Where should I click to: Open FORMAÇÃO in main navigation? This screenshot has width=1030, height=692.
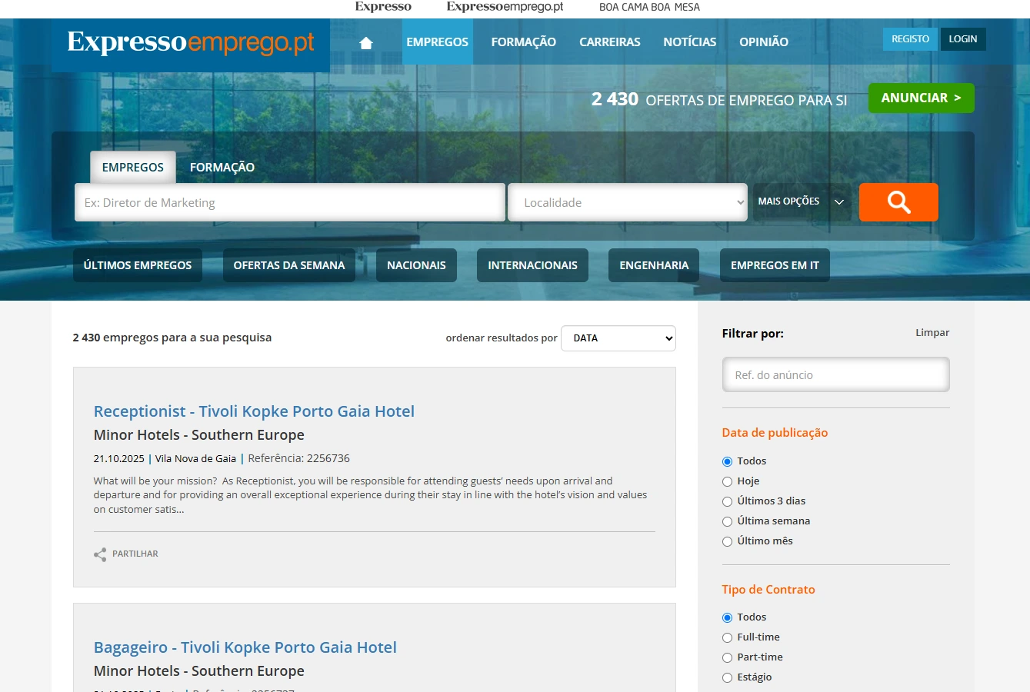click(x=524, y=42)
